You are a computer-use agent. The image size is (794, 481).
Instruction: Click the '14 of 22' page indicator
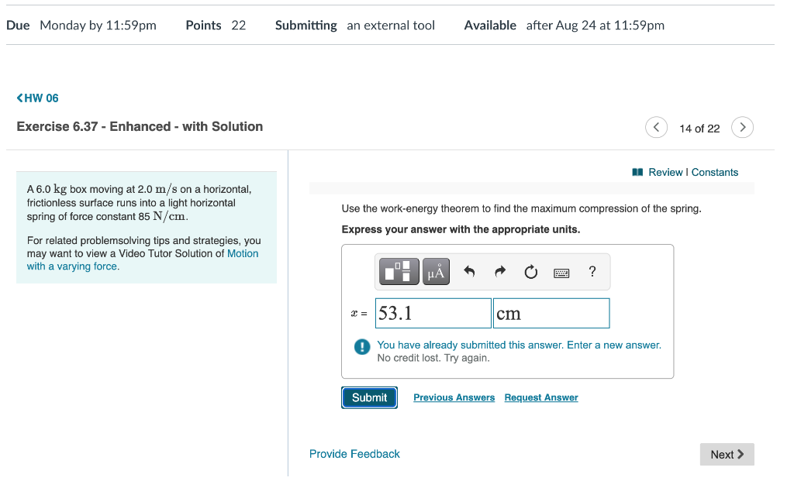tap(699, 129)
